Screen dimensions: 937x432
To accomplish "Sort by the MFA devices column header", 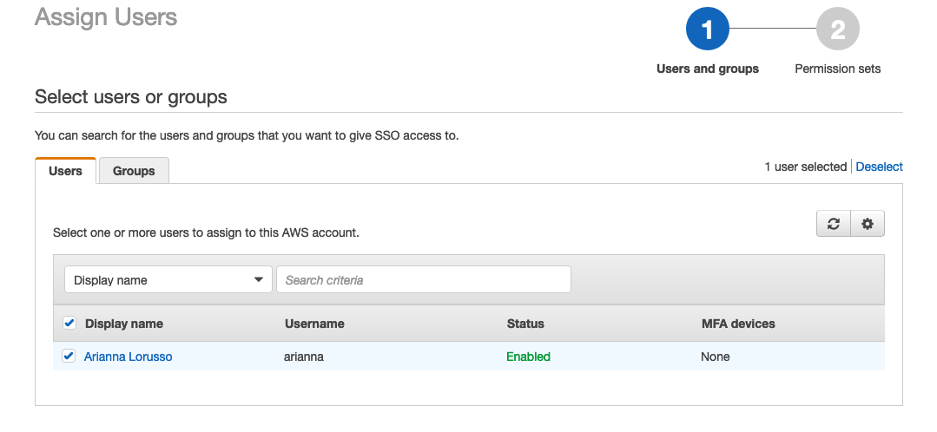I will (737, 324).
